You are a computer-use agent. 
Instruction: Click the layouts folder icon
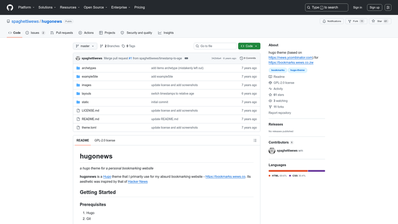[x=78, y=94]
